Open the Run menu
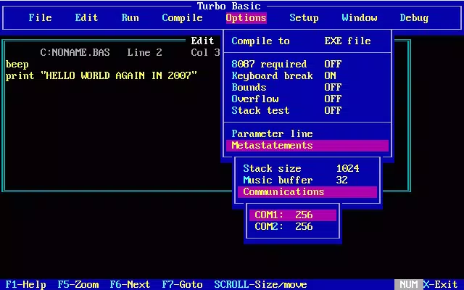This screenshot has height=290, width=464. coord(130,17)
